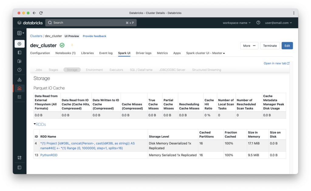The image size is (311, 191).
Task: Open the Databricks search bar
Action: click(x=91, y=22)
